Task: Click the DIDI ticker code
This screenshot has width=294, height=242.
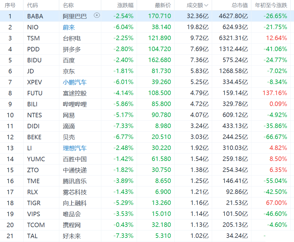Action: (x=33, y=126)
